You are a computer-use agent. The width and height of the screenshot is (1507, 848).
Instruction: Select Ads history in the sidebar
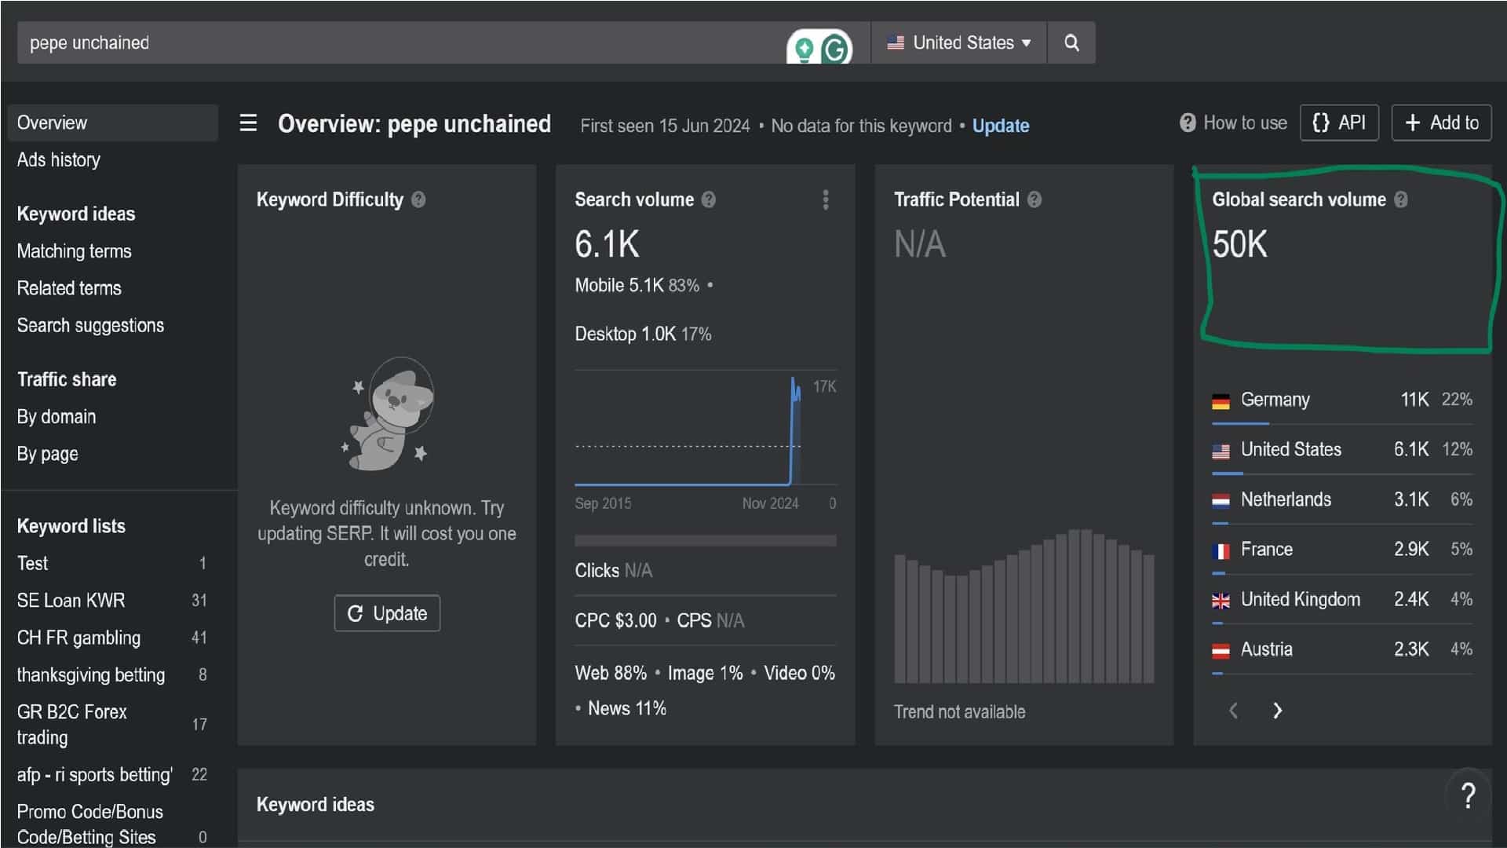coord(59,160)
